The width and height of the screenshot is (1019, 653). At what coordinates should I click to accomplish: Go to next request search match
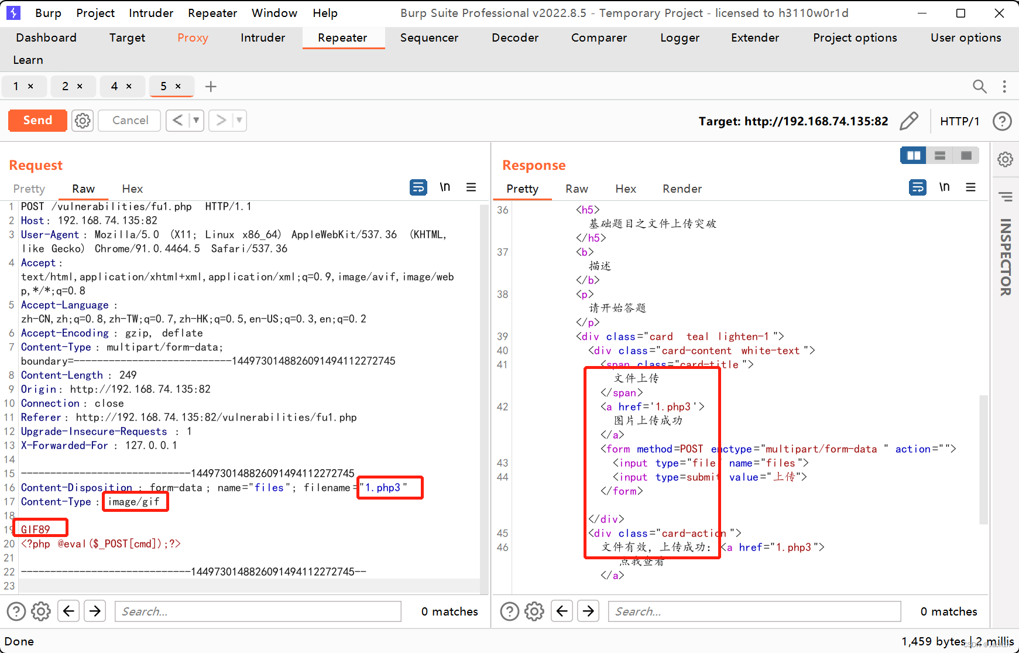[95, 611]
